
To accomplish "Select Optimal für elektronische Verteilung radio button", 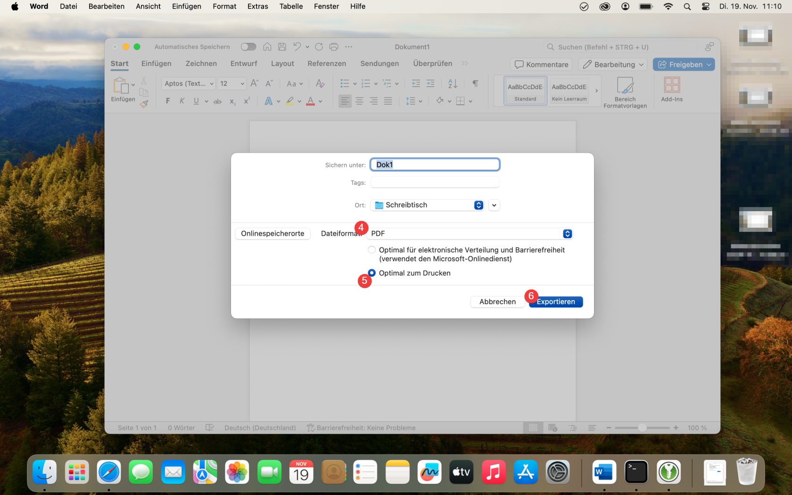I will (x=372, y=250).
